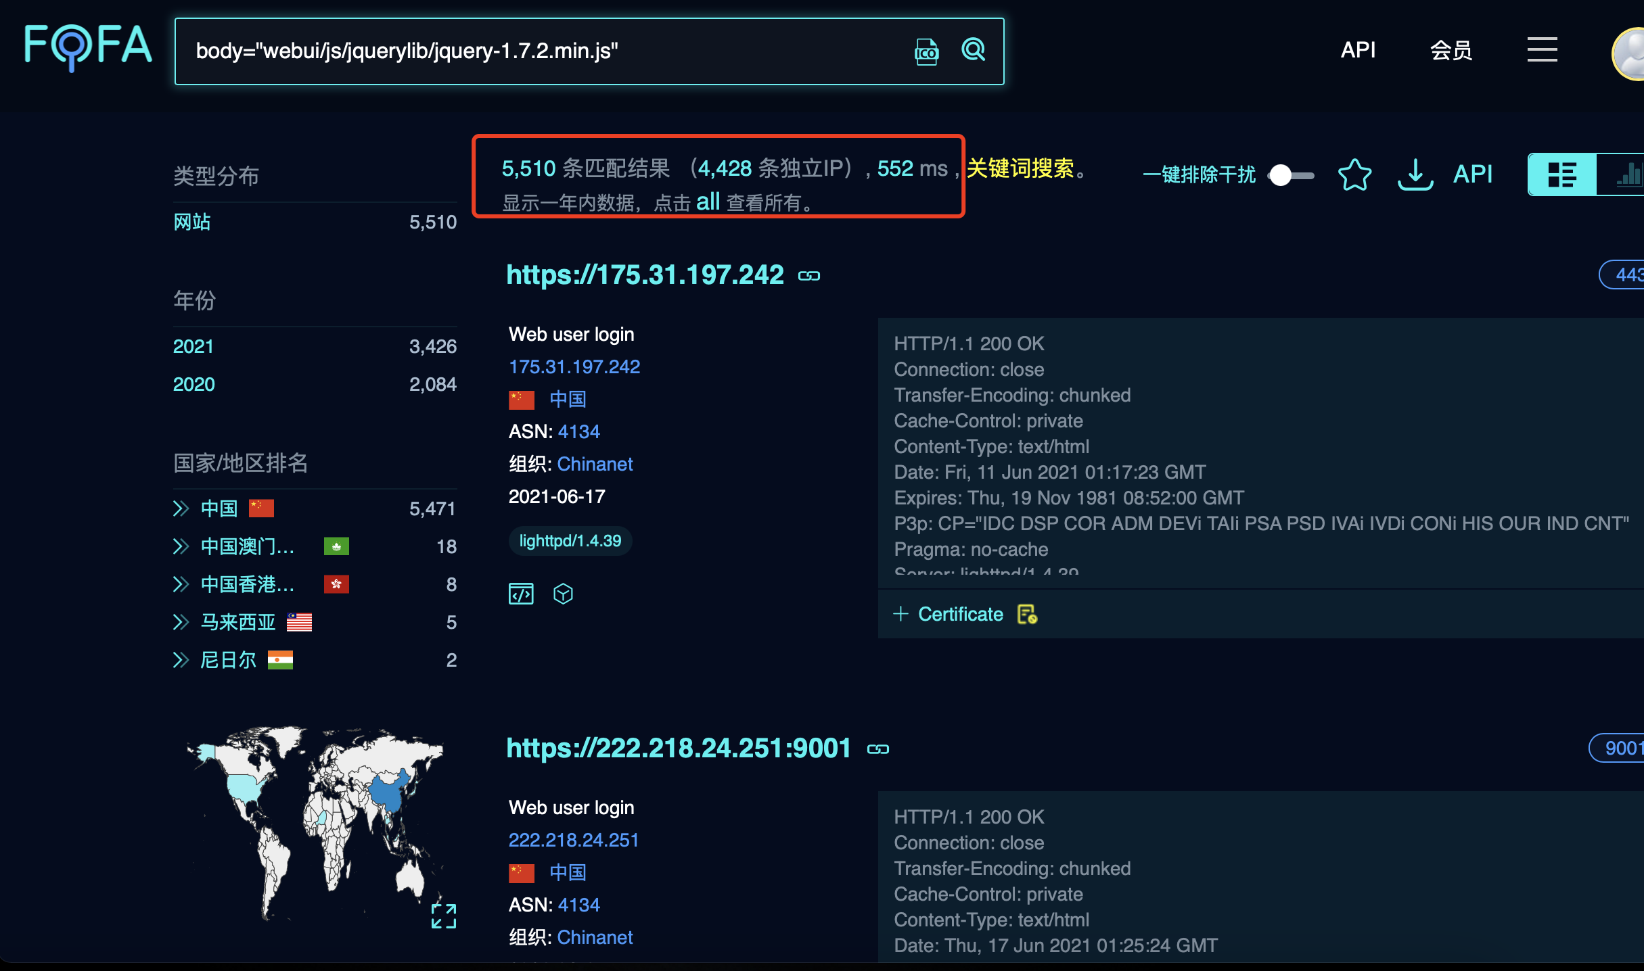This screenshot has width=1644, height=971.
Task: Favorite this search with the star icon
Action: (x=1354, y=175)
